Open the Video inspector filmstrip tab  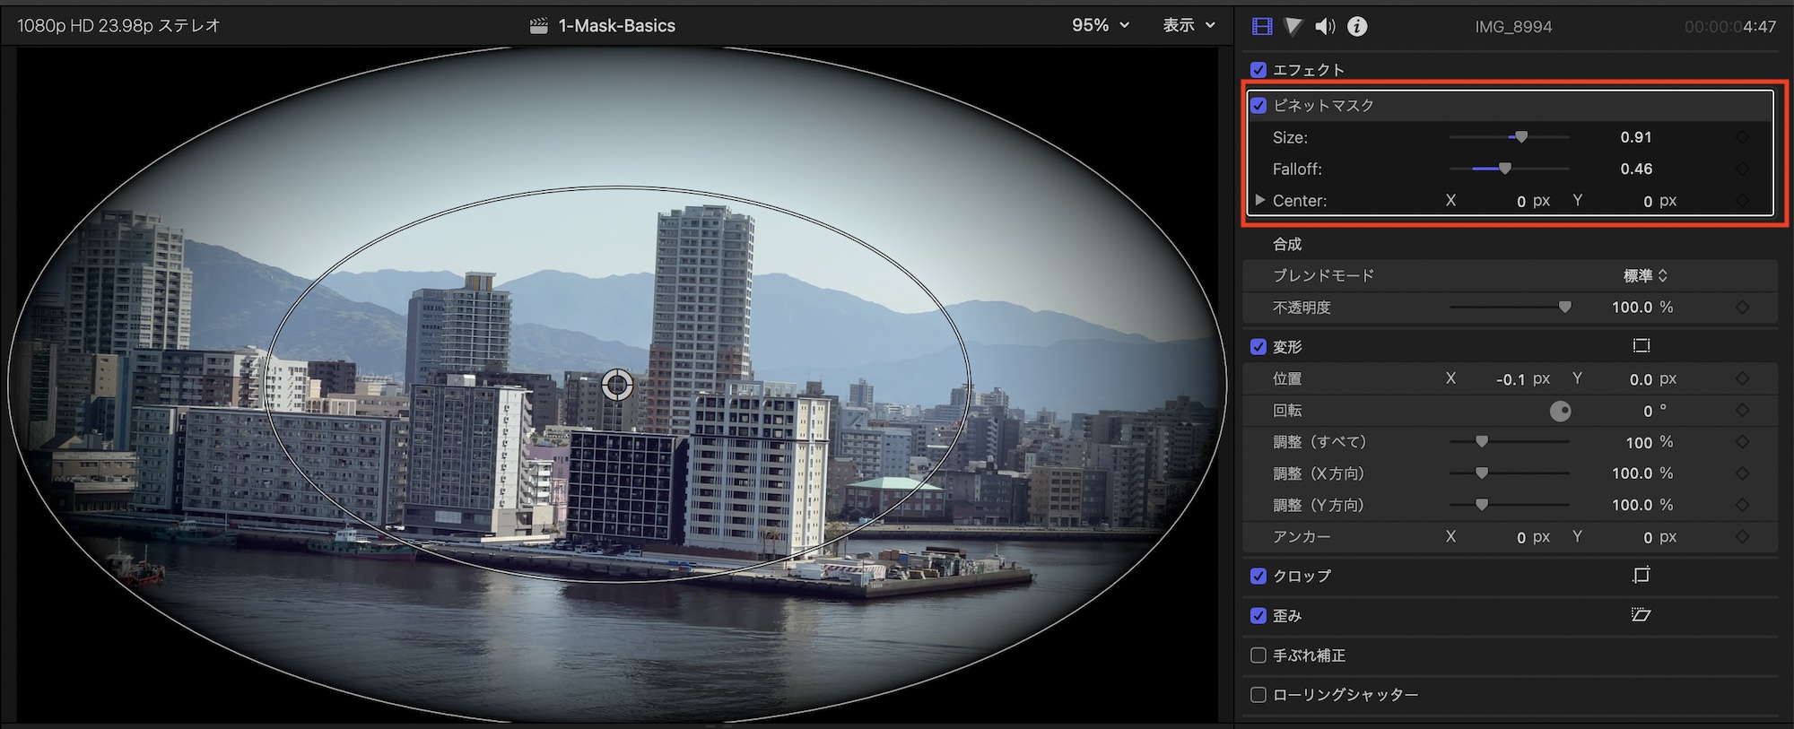(1262, 26)
